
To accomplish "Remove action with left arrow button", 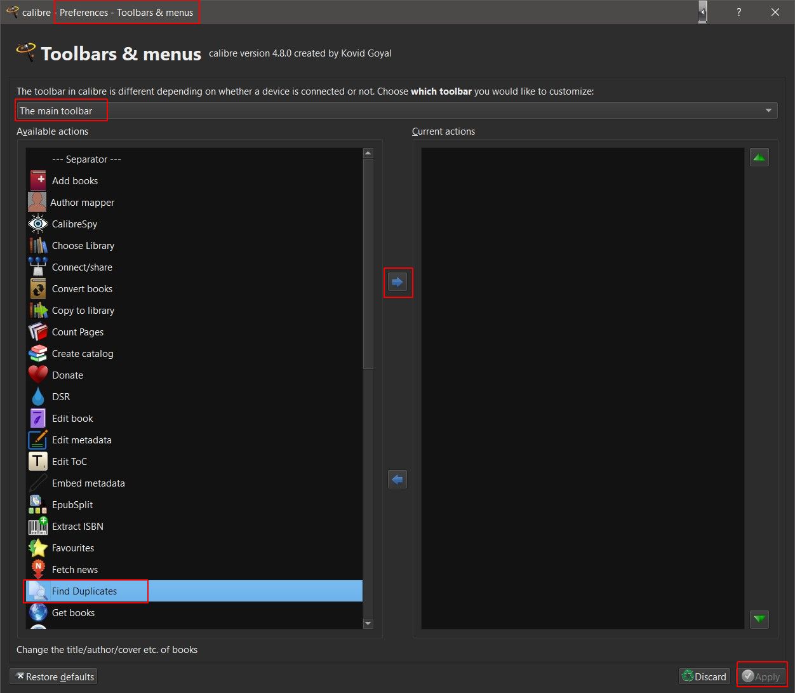I will tap(397, 479).
